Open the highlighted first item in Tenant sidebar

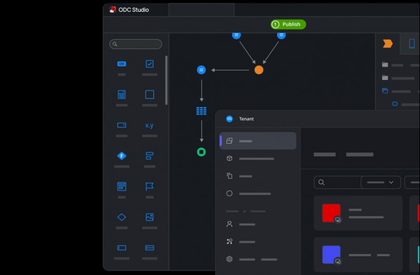click(258, 141)
